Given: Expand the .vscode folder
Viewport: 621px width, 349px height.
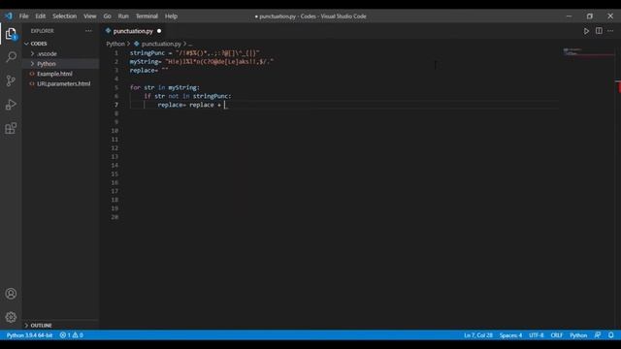Looking at the screenshot, I should 60,54.
